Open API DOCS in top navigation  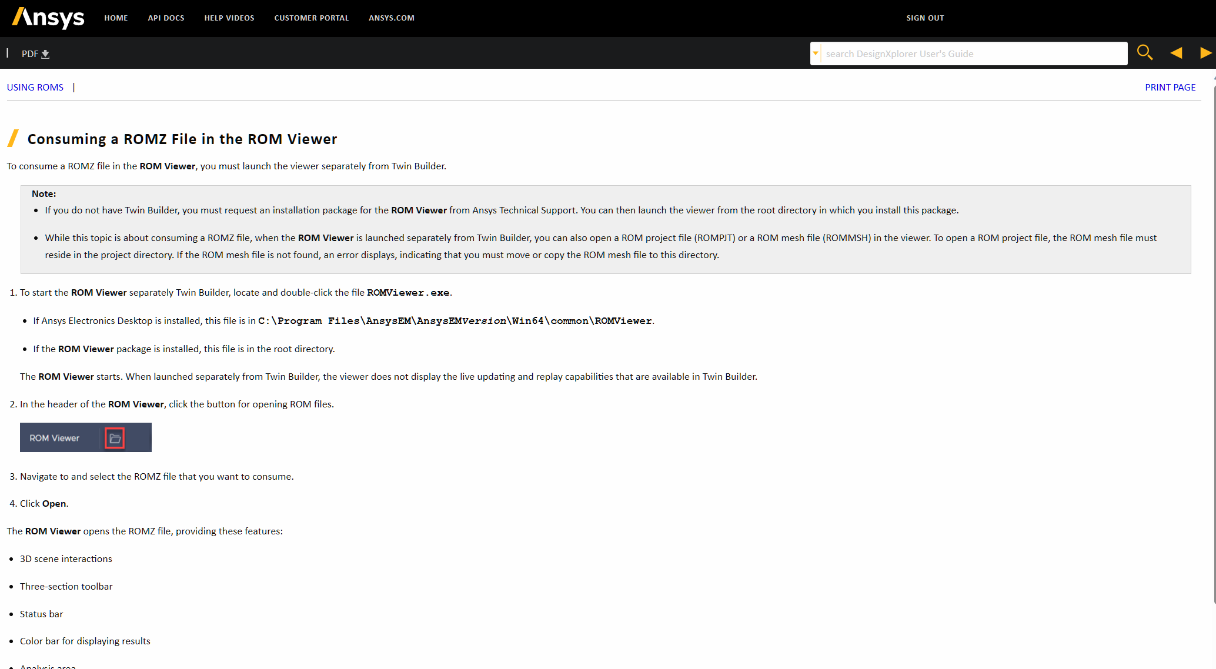click(166, 18)
